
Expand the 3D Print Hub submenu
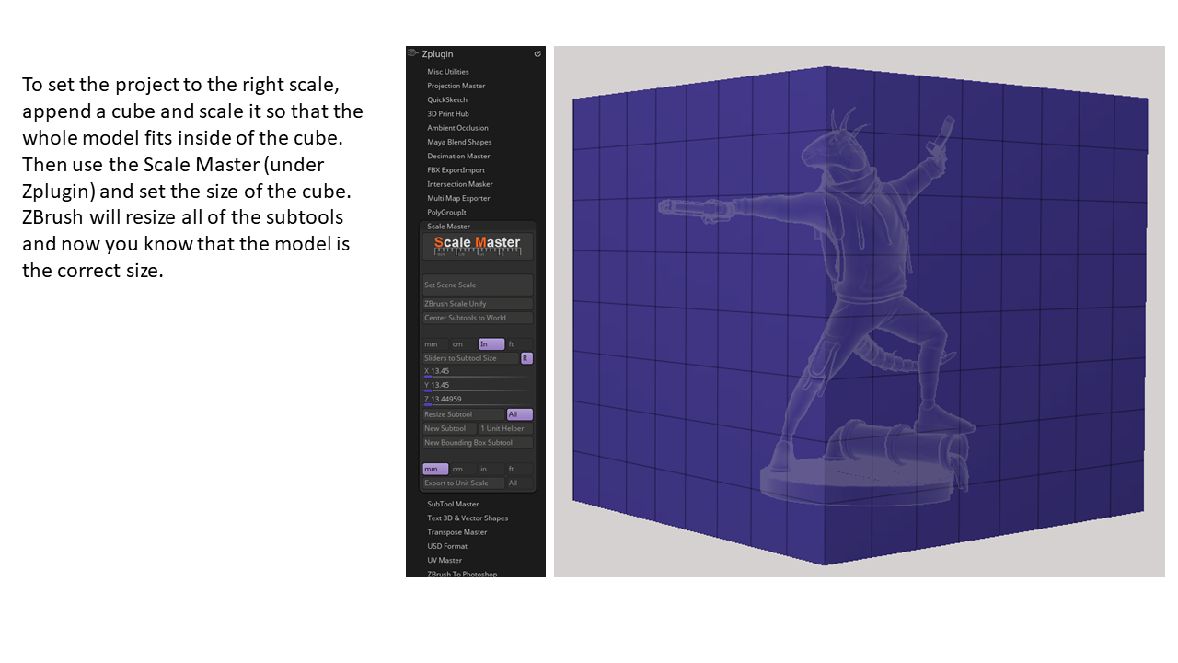[448, 114]
